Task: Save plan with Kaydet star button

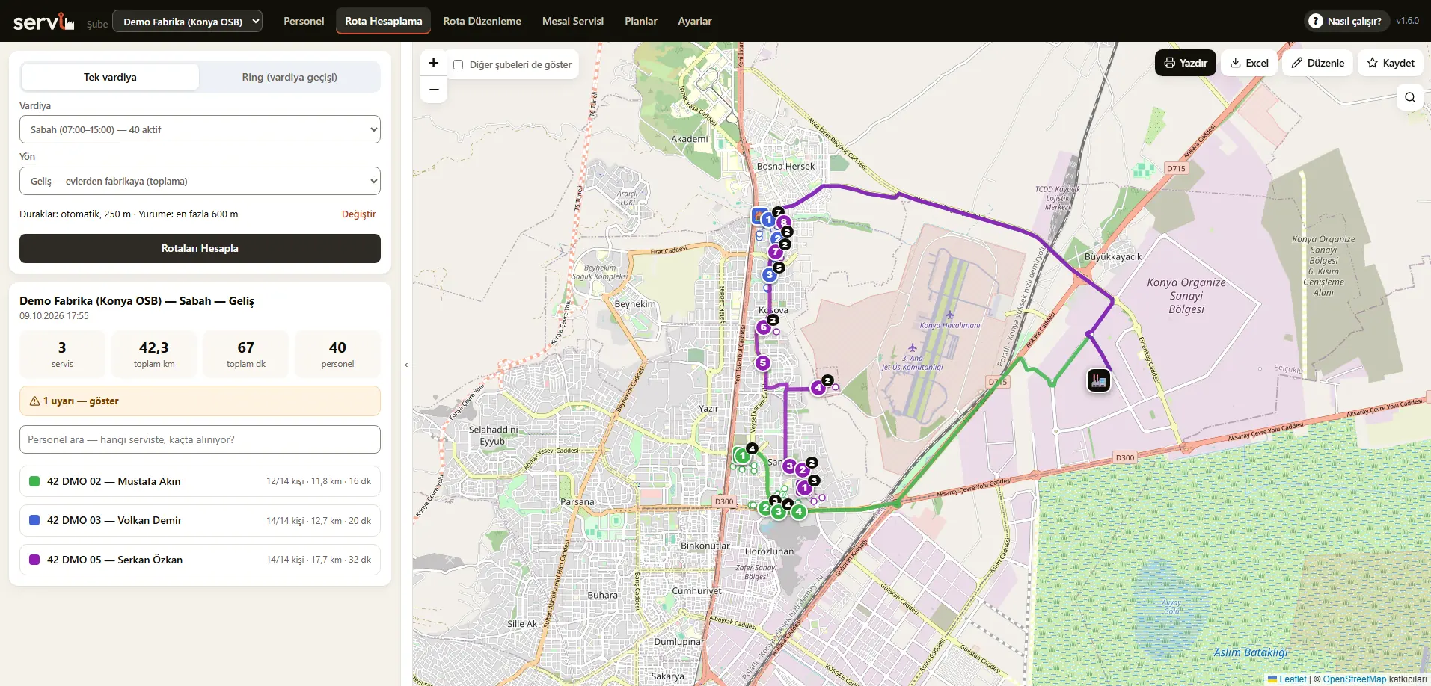Action: pos(1391,63)
